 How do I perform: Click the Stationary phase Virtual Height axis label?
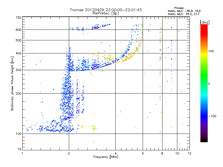(x=12, y=83)
